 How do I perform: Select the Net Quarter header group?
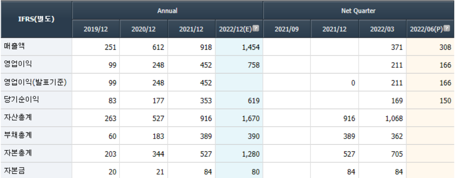pyautogui.click(x=358, y=11)
